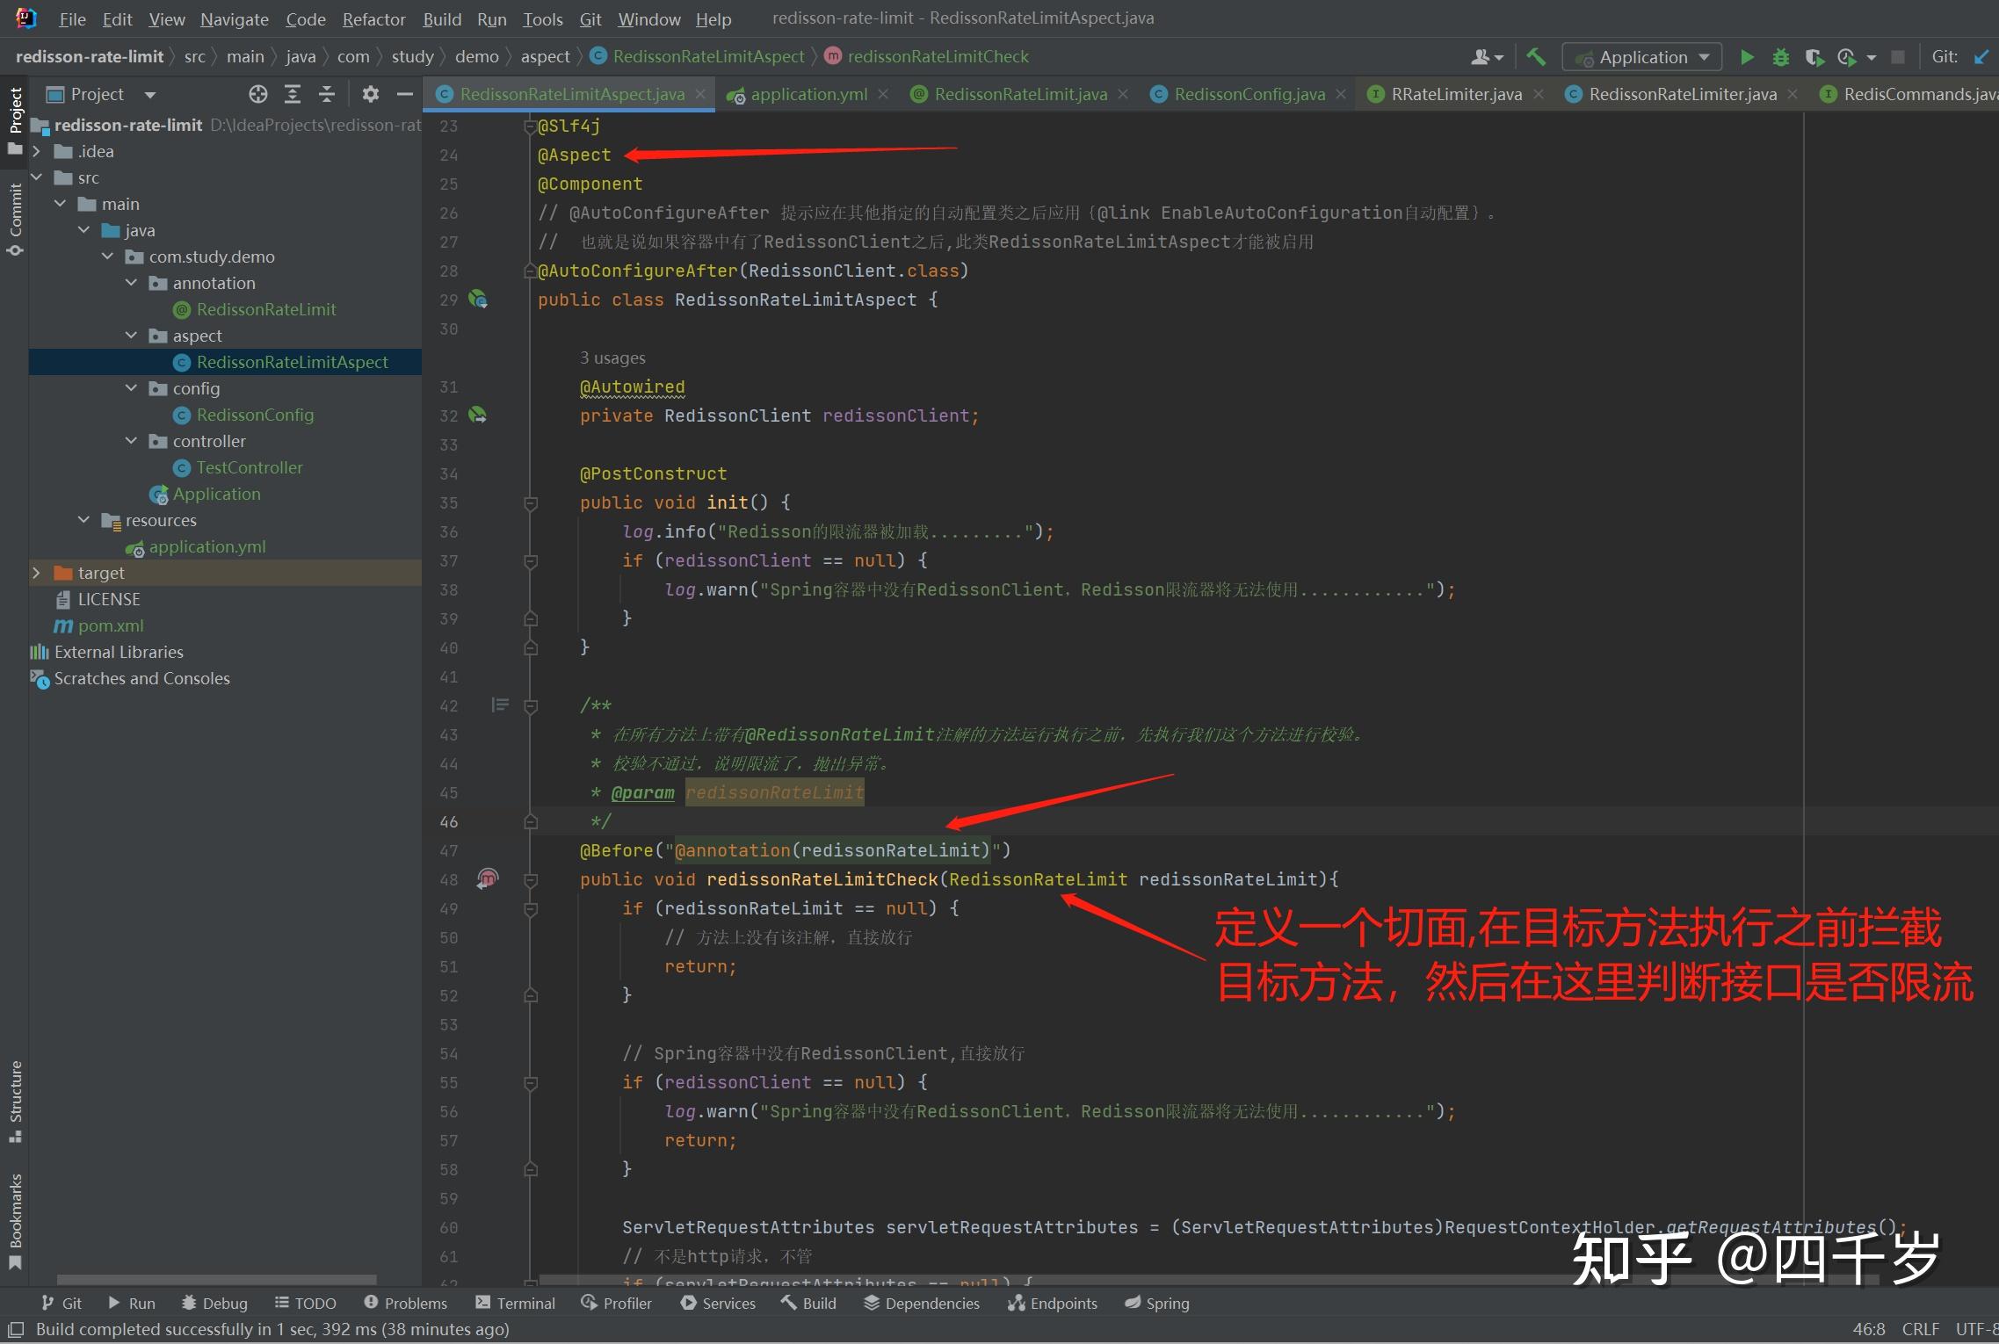Switch to the application.yml editor tab

point(808,94)
